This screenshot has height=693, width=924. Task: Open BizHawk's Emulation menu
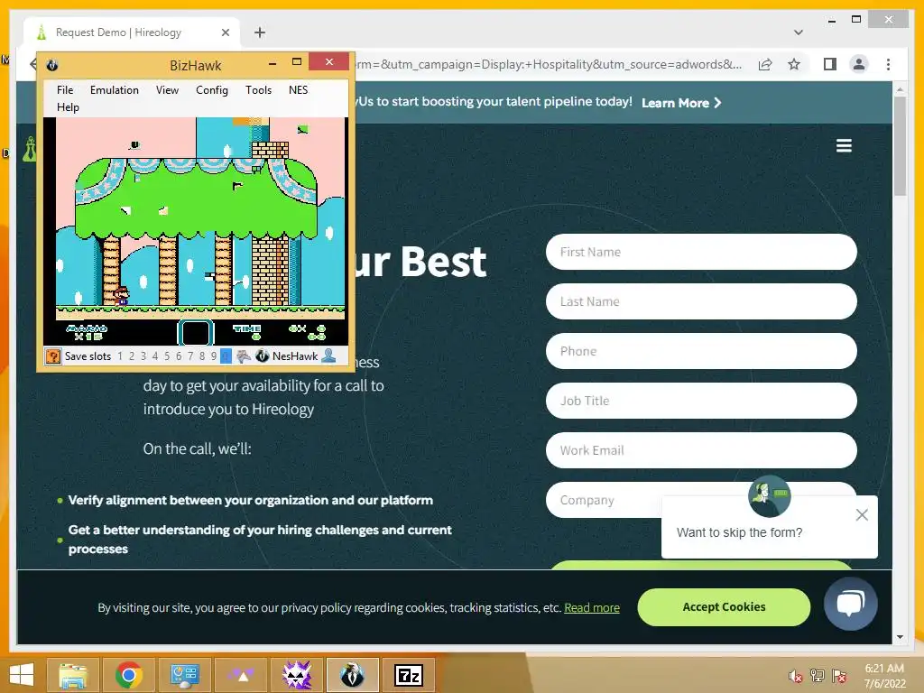pos(115,90)
